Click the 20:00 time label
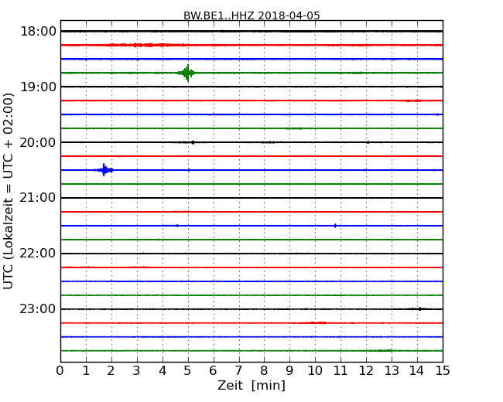 [x=38, y=142]
